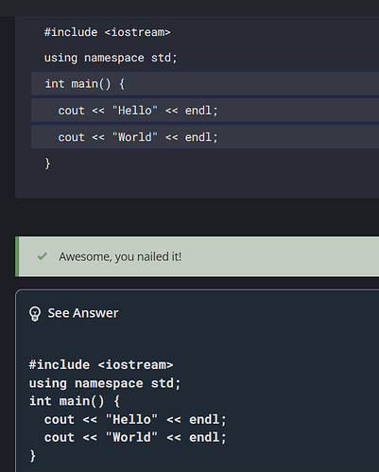Click the closing brace line in editor

click(x=47, y=164)
